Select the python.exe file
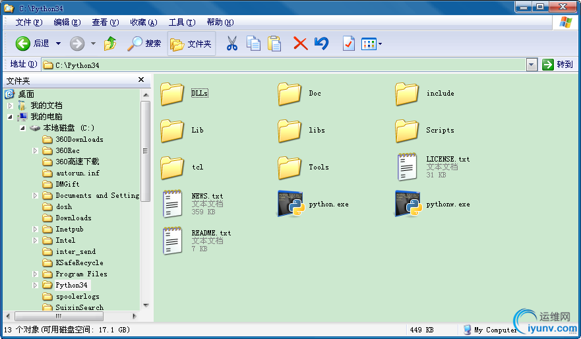The image size is (581, 339). coord(313,204)
